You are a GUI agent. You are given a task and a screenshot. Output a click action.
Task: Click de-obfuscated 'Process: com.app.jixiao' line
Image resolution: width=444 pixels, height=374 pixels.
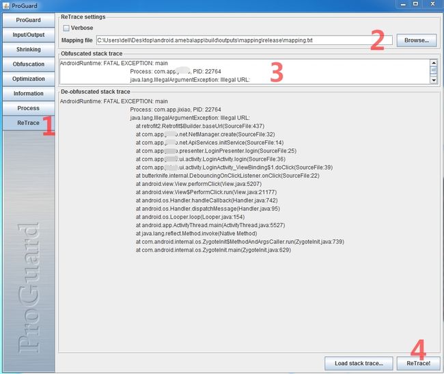176,109
